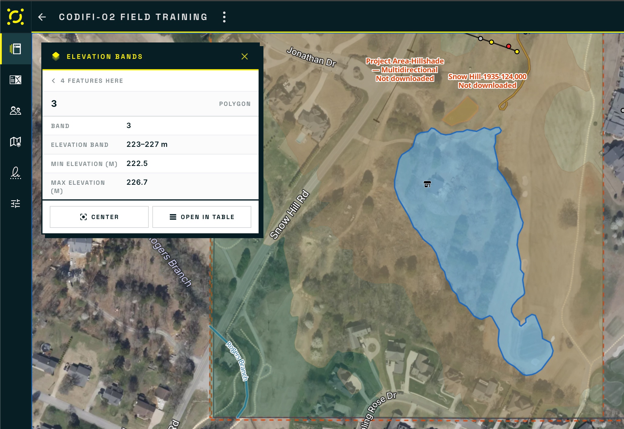Click the yellow Elevation Bands layer icon
The image size is (624, 429).
pyautogui.click(x=56, y=56)
